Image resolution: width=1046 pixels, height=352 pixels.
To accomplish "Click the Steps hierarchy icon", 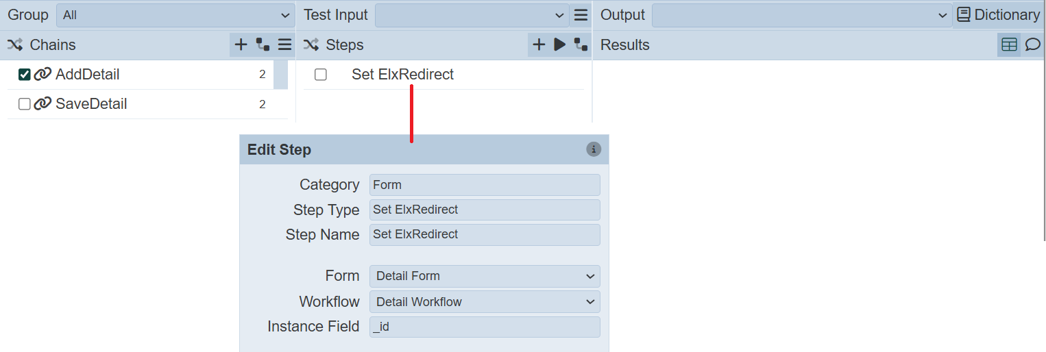I will point(581,45).
